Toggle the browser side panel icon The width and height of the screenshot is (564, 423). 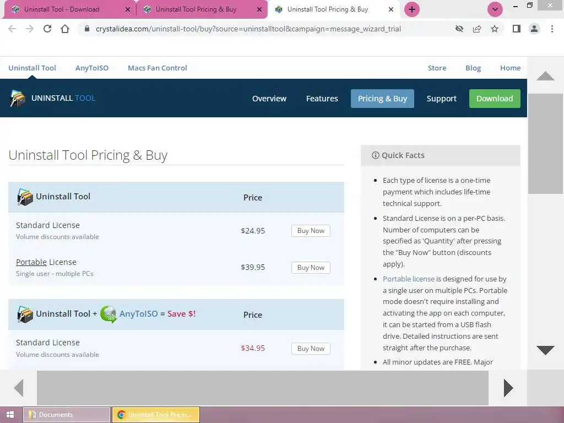click(517, 29)
